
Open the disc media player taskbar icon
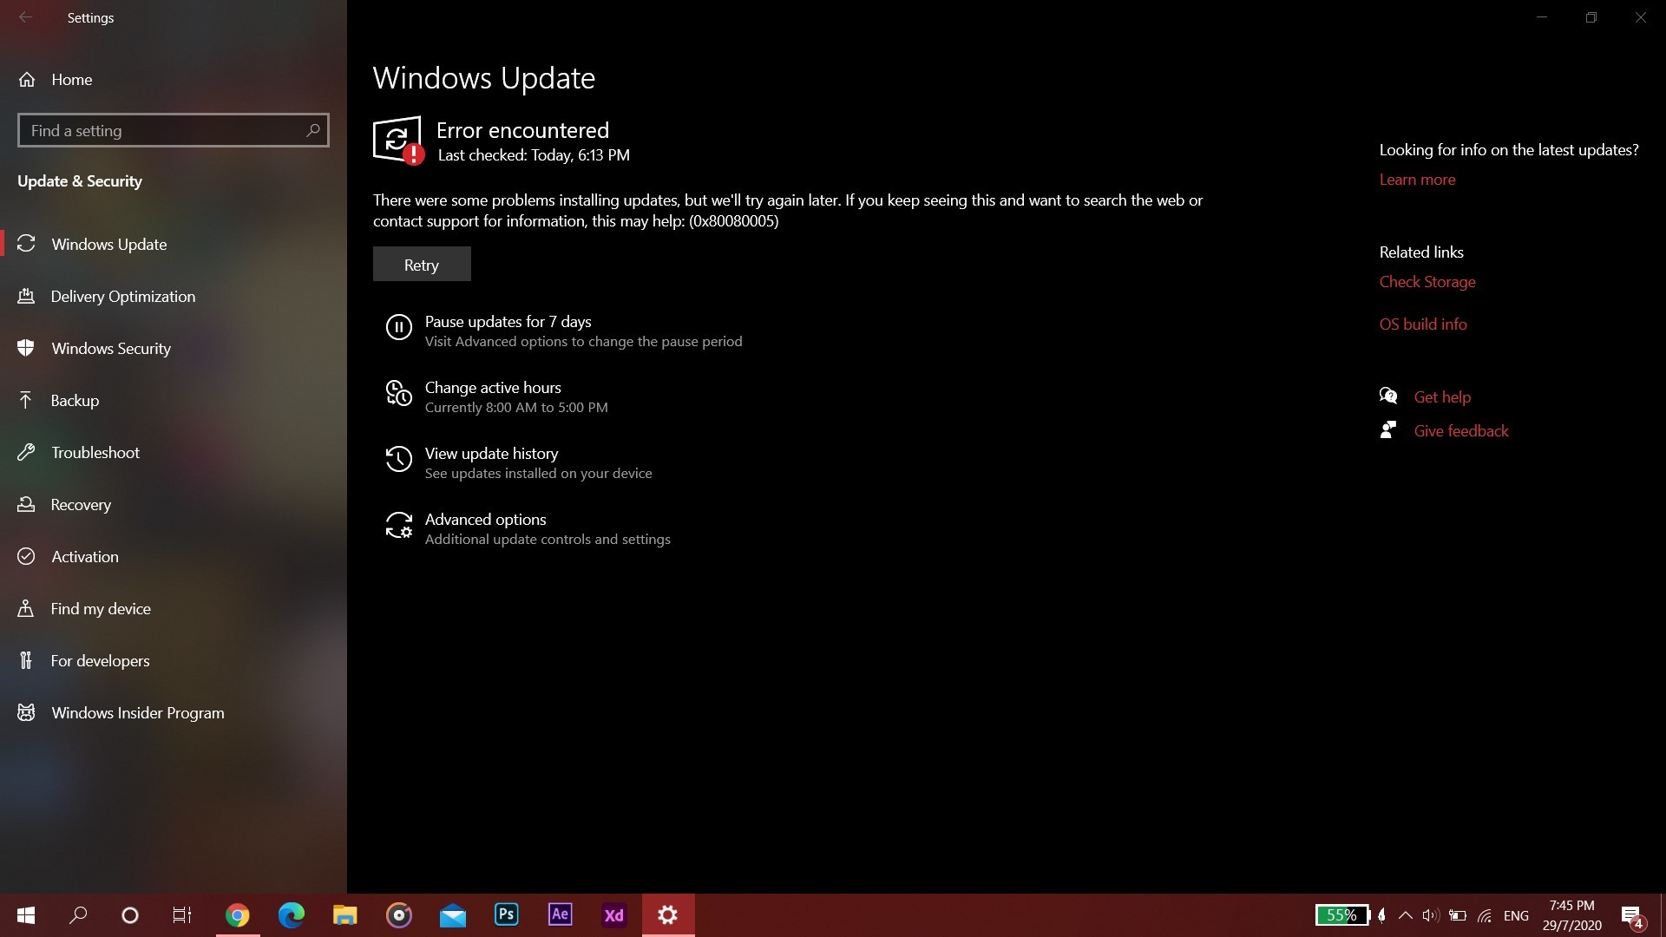[398, 915]
